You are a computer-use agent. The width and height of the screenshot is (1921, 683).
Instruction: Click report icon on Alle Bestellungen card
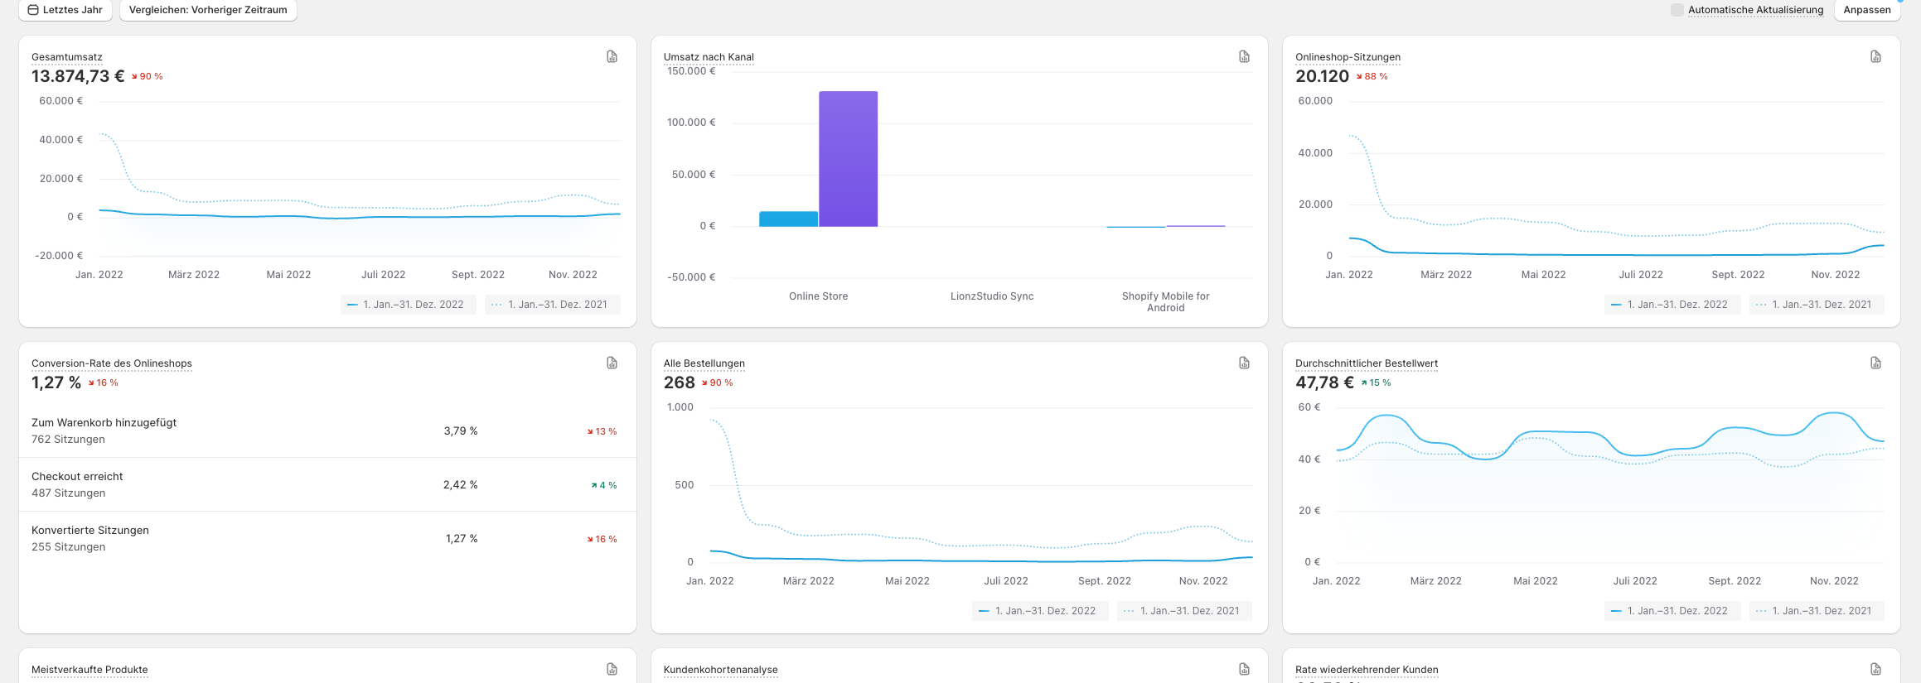click(x=1244, y=363)
